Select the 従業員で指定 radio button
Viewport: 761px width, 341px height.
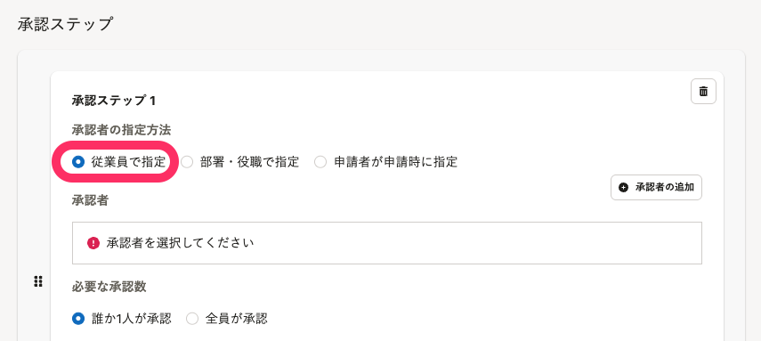pos(77,162)
